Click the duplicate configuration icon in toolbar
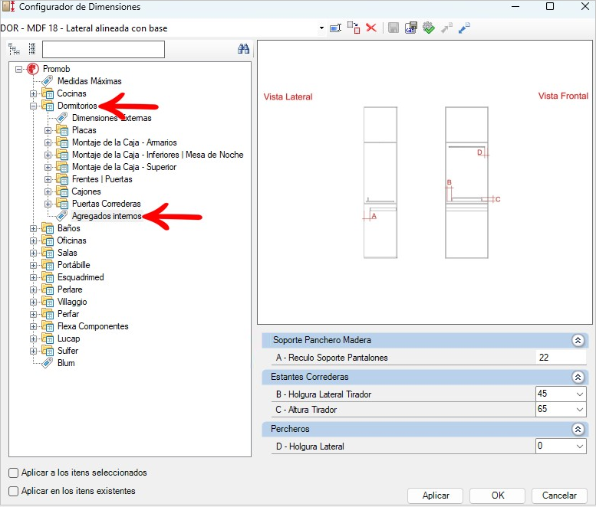 point(354,28)
